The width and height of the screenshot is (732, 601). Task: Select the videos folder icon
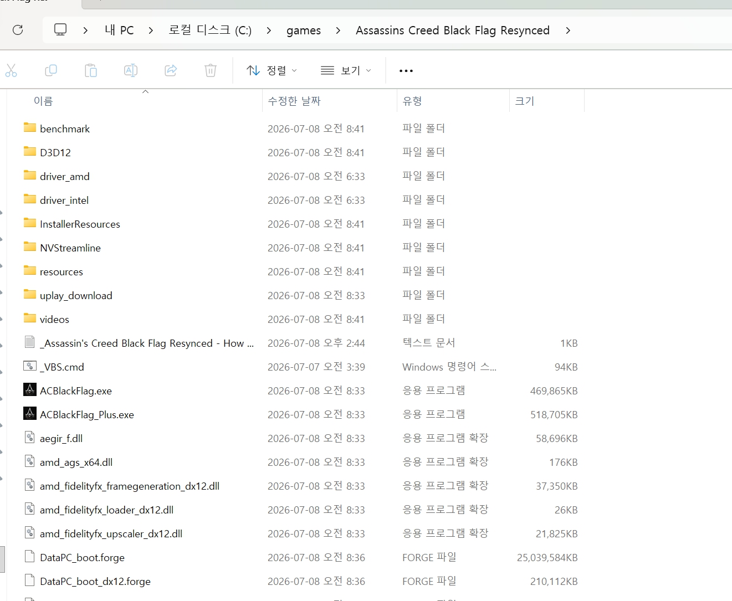(x=30, y=318)
